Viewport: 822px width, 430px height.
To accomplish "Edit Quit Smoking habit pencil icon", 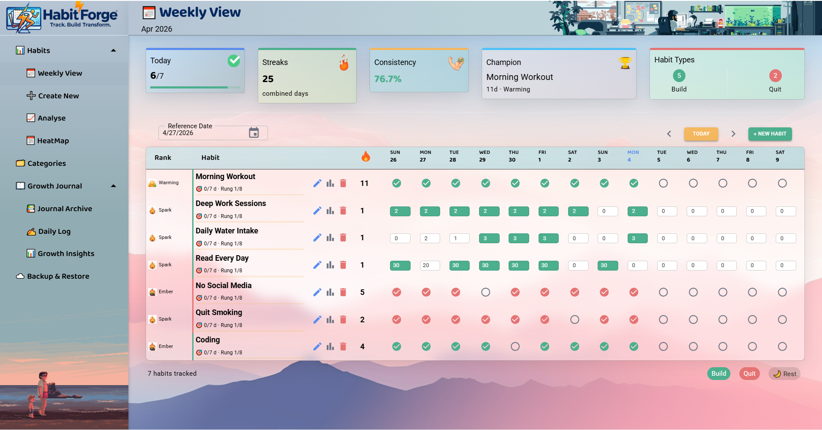I will pyautogui.click(x=317, y=320).
